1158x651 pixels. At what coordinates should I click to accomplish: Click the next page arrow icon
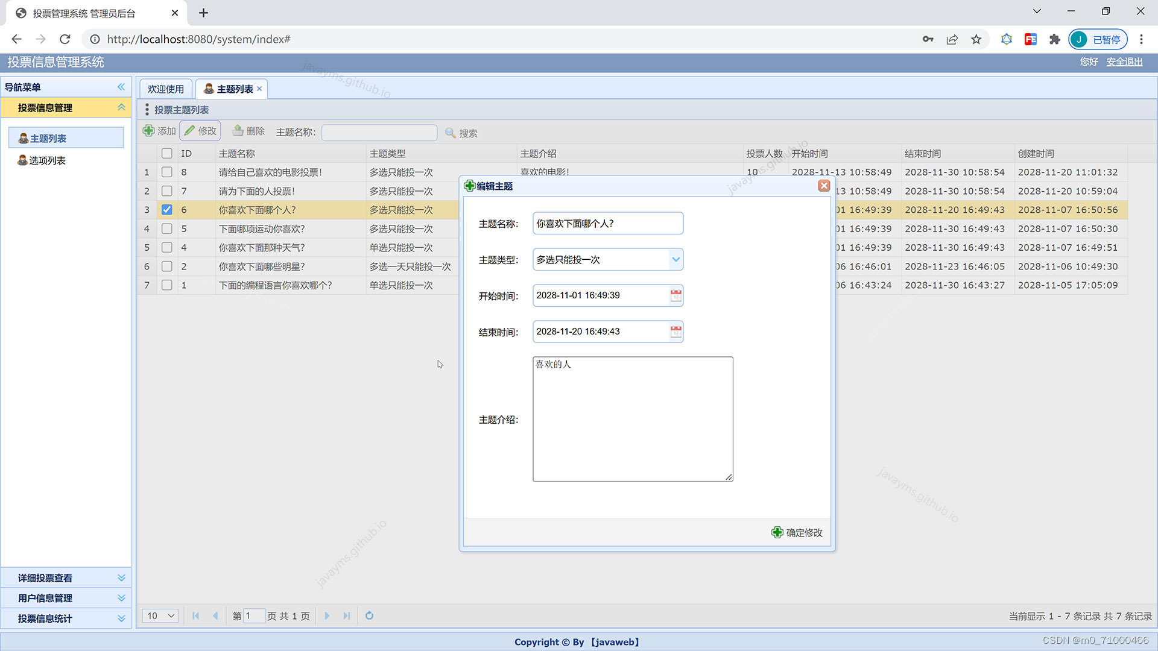tap(327, 615)
